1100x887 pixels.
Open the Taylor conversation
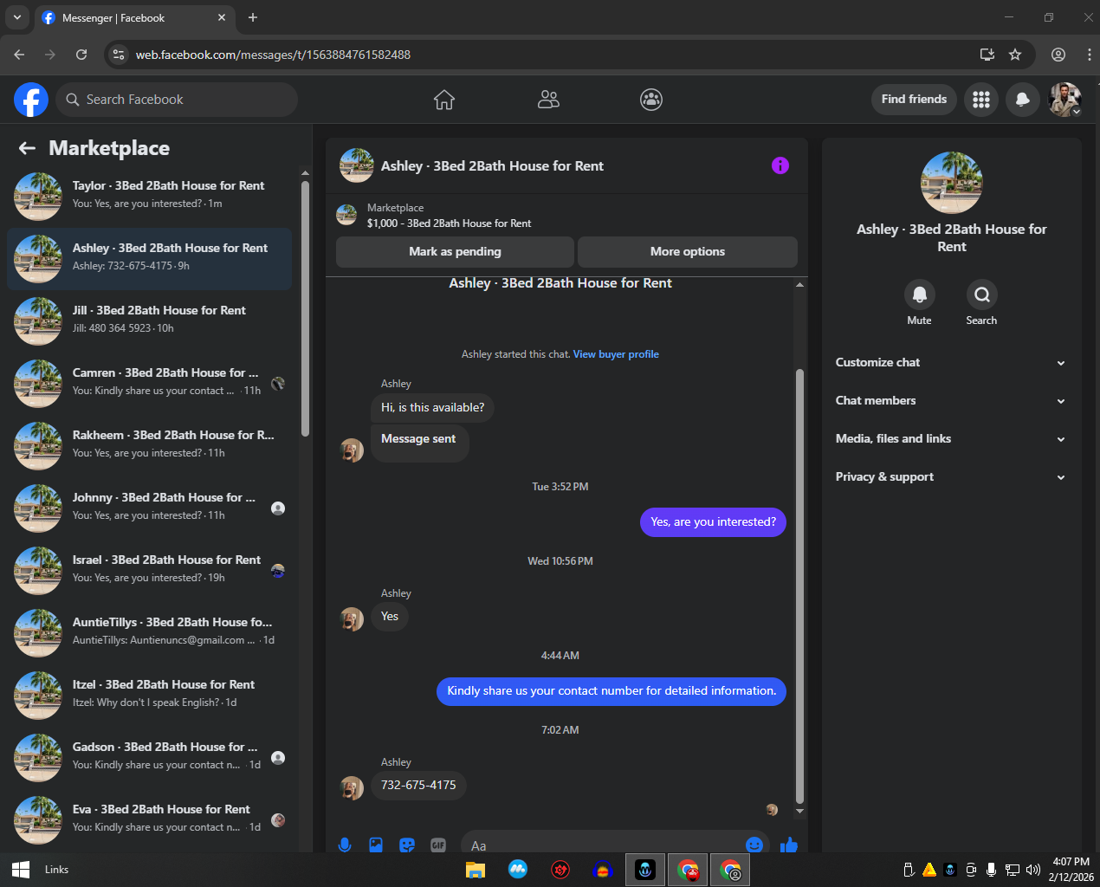(149, 197)
